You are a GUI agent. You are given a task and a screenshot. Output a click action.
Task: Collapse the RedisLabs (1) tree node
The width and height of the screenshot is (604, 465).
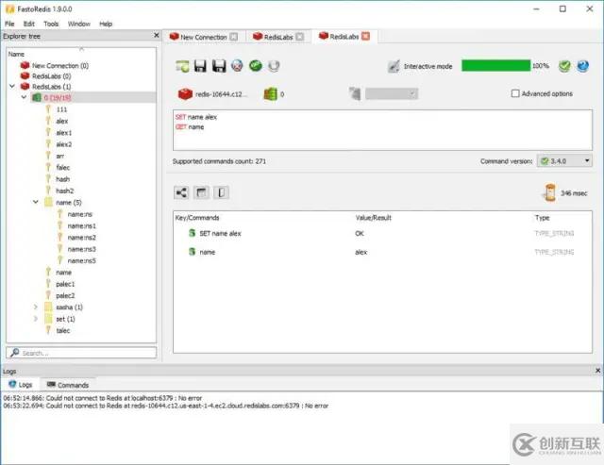coord(12,86)
